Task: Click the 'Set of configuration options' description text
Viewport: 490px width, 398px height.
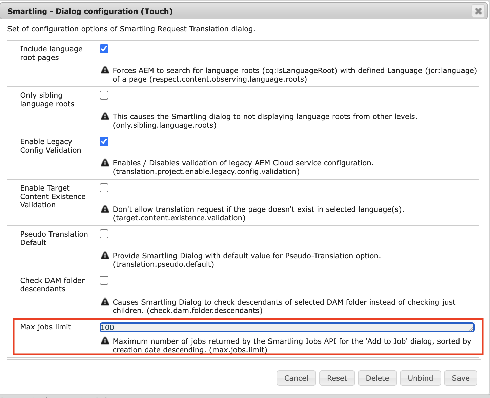Action: click(x=131, y=29)
